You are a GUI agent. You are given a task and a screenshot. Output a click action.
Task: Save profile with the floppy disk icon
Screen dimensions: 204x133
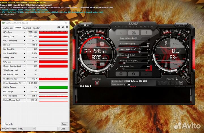point(181,83)
